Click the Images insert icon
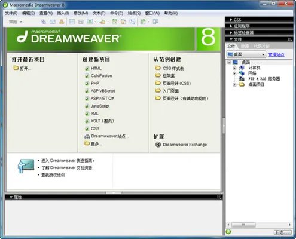Screen dimensions: 296x239 90,22
